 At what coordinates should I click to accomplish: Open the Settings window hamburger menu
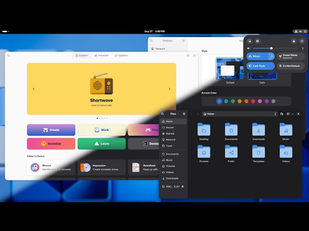[183, 40]
